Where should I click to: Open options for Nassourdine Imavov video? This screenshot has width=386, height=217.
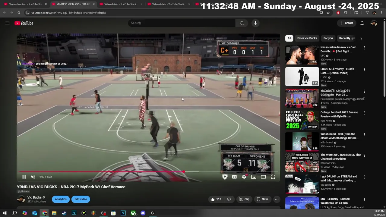point(364,48)
